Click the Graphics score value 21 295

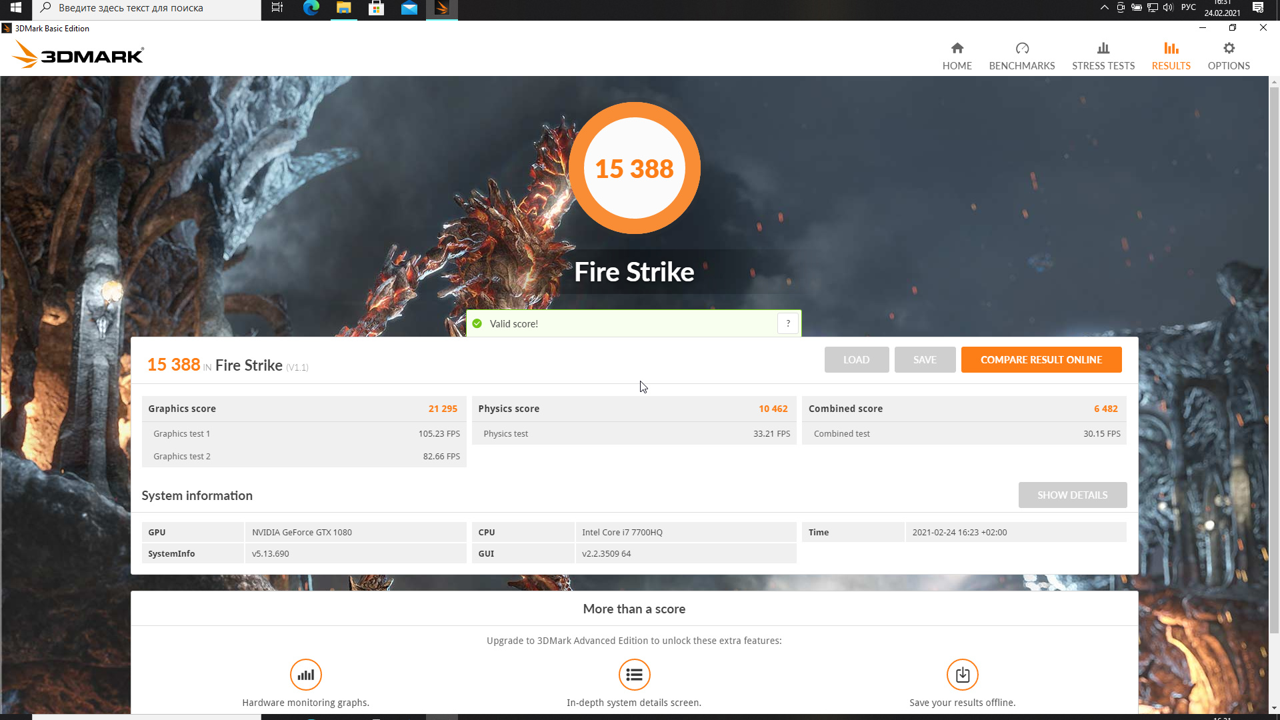pyautogui.click(x=443, y=409)
